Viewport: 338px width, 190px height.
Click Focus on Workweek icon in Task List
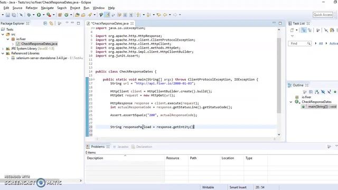tap(318, 30)
